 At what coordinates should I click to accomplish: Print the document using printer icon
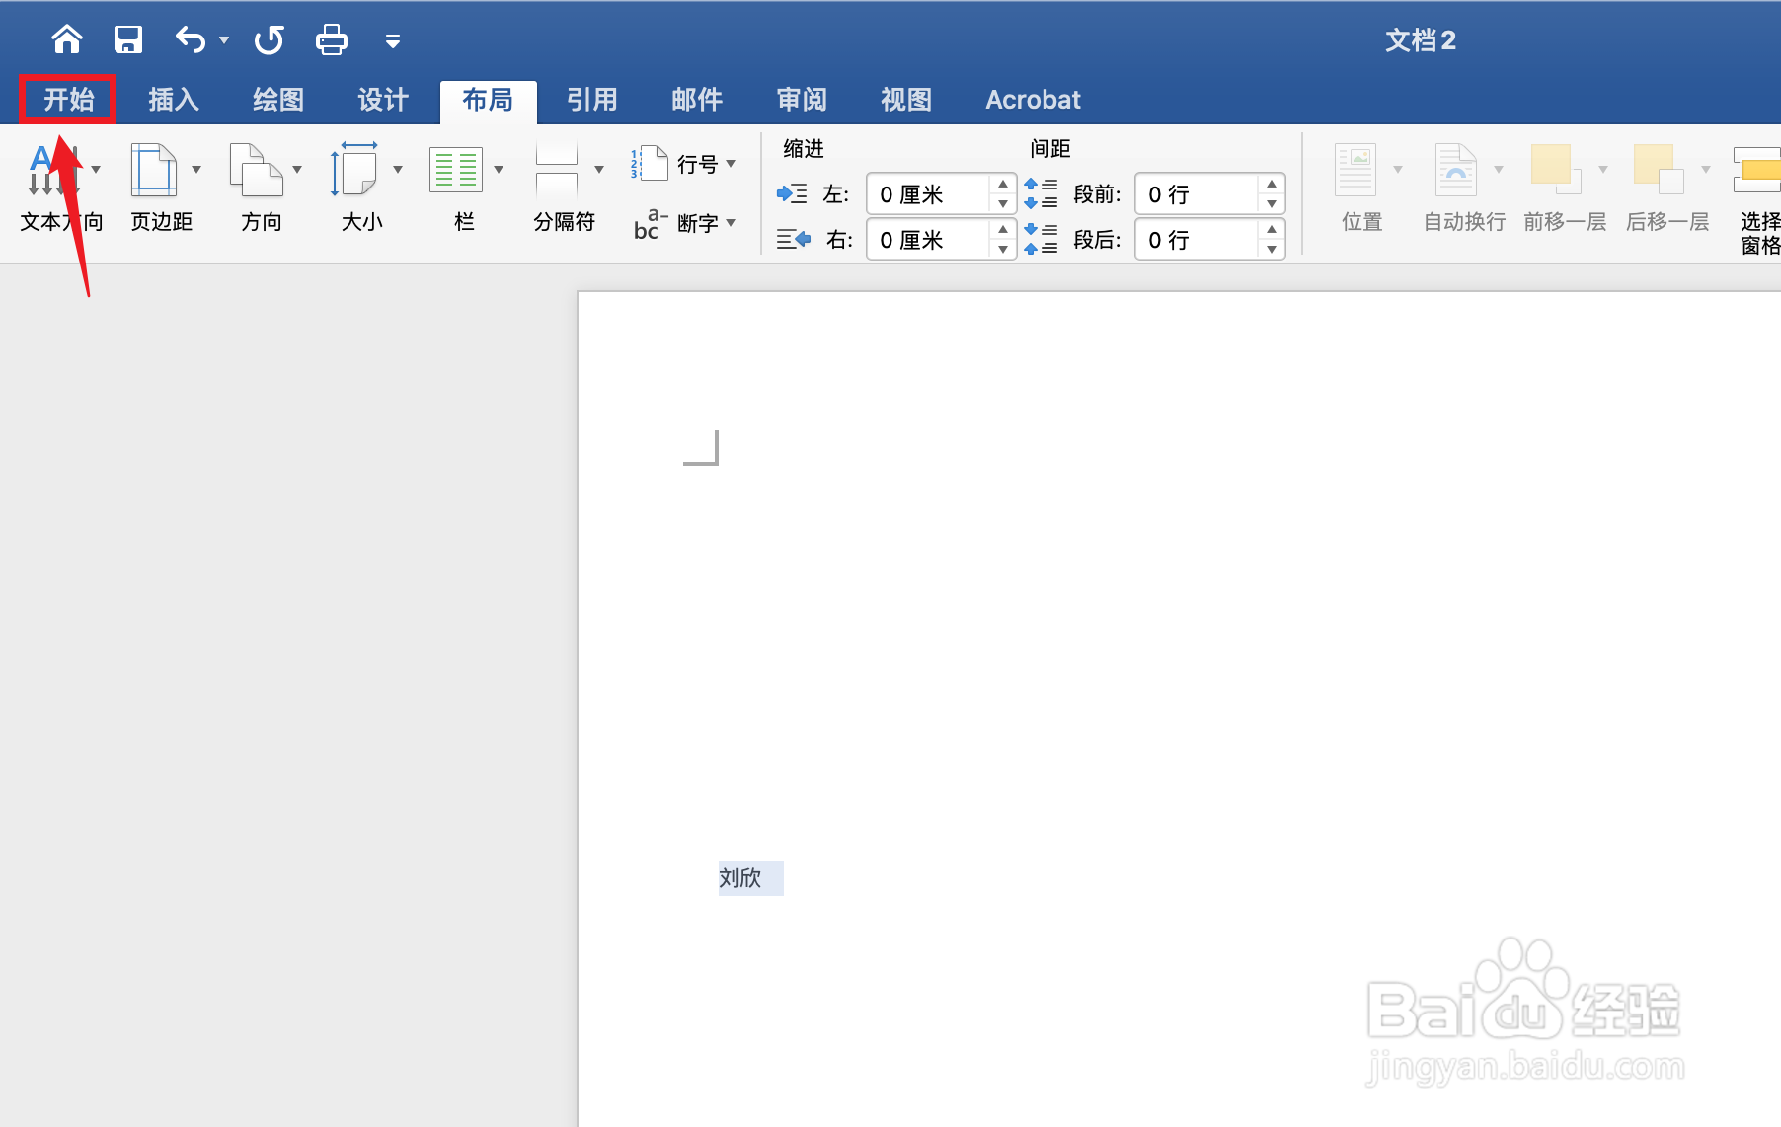tap(331, 39)
